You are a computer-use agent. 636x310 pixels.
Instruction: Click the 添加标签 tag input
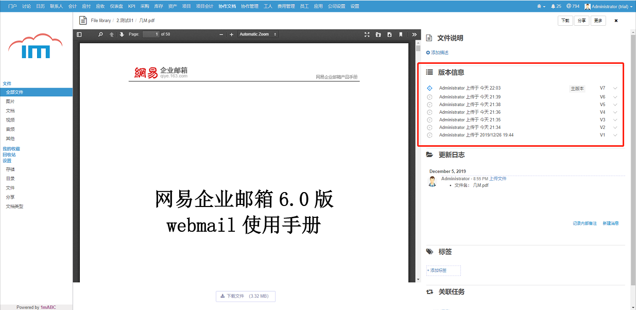[443, 270]
